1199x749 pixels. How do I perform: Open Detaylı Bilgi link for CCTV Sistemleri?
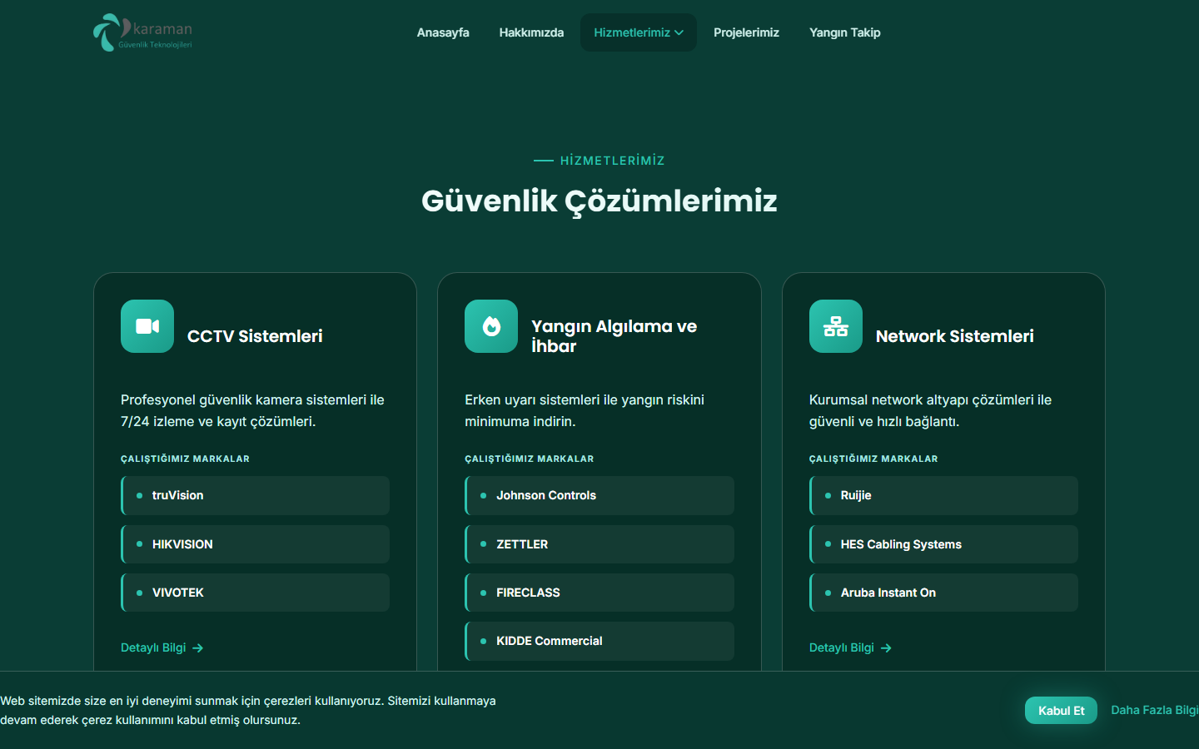point(162,647)
